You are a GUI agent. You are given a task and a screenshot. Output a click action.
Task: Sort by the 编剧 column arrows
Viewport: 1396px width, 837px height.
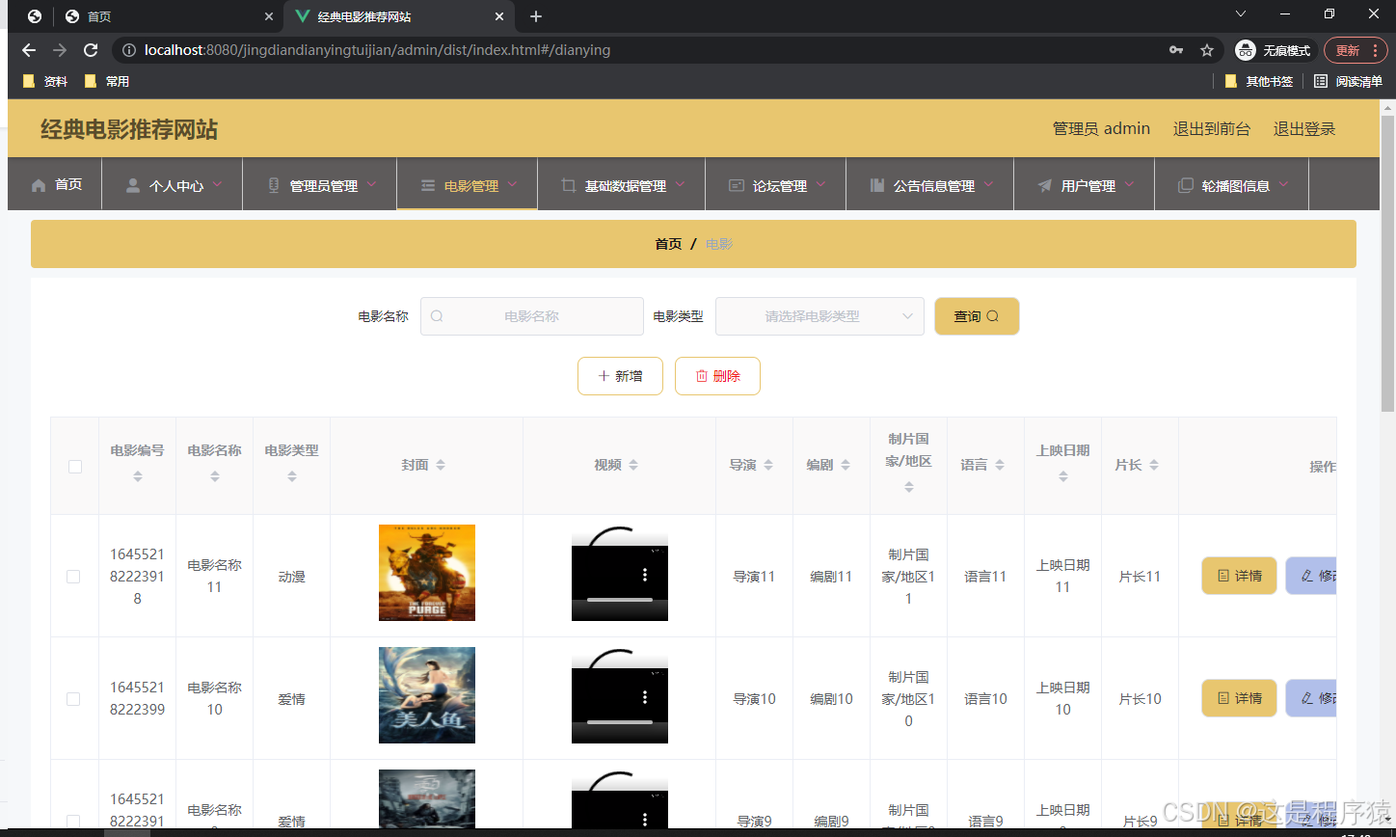846,465
